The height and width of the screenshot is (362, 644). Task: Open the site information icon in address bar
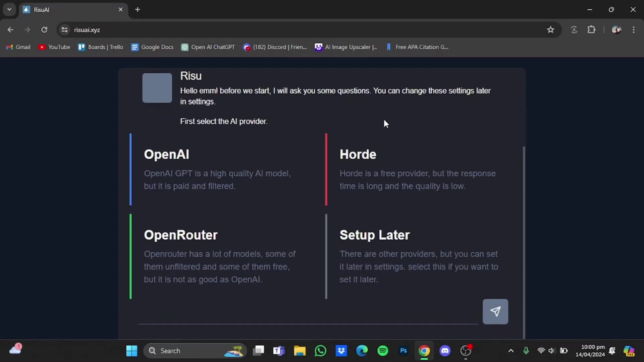pos(65,30)
